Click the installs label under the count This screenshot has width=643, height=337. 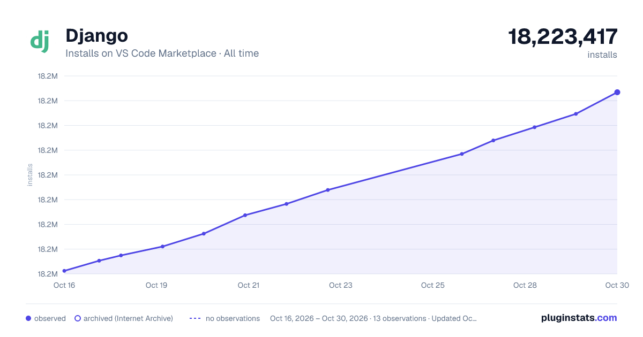point(602,55)
